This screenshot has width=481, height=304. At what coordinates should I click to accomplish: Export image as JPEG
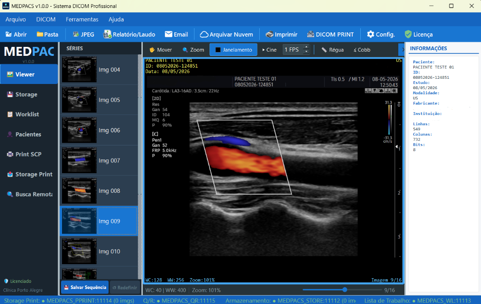tap(84, 34)
